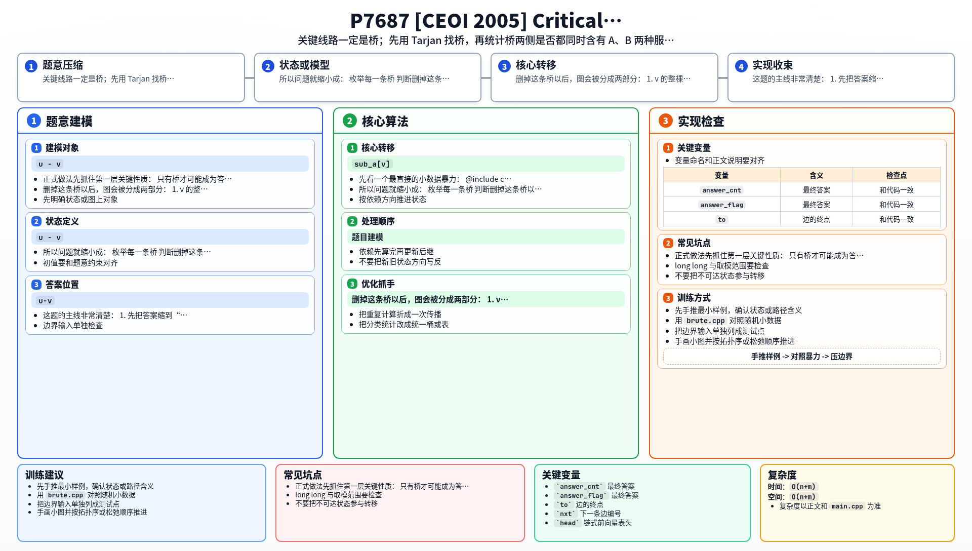The width and height of the screenshot is (972, 551).
Task: Click the number 1 badge beside 题意压缩
Action: pos(31,66)
